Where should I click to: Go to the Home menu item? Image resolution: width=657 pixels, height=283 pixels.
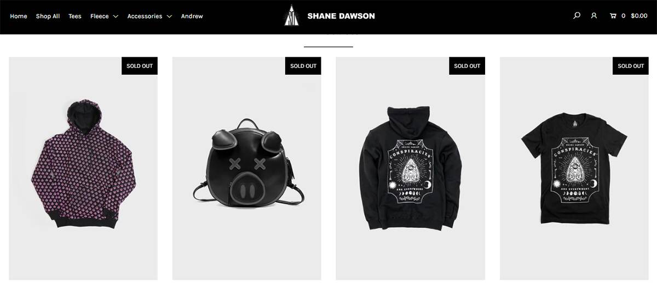pyautogui.click(x=19, y=16)
